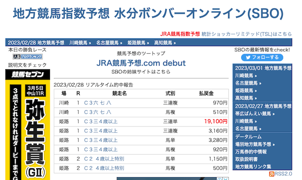Viewport: 302px width, 180px height.
Task: Open 姫路 2R C2 4歳以上特別 馬単 link
Action: click(x=104, y=159)
